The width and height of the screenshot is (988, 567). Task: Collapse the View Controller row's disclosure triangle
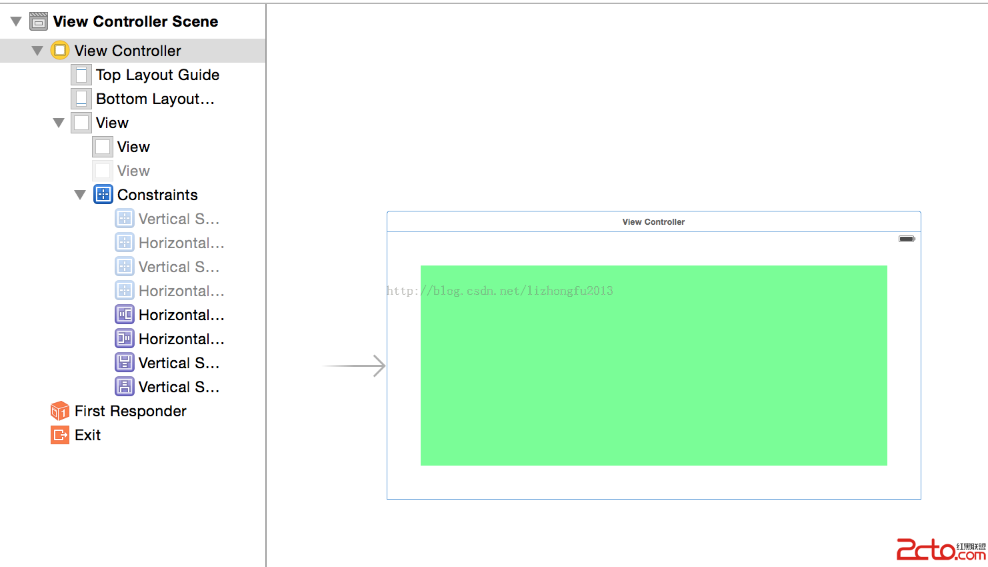coord(37,51)
